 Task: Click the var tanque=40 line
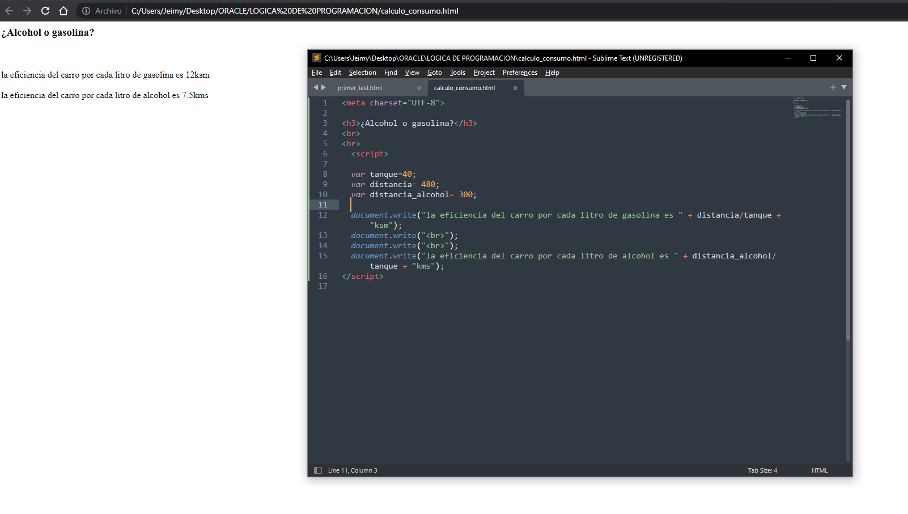(383, 174)
